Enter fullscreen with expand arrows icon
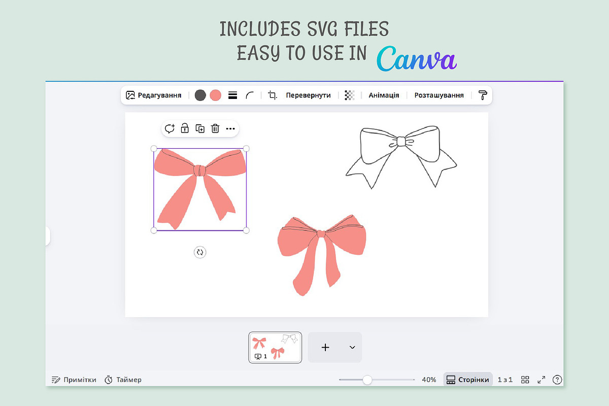Screen dimensions: 609x406 click(x=542, y=380)
